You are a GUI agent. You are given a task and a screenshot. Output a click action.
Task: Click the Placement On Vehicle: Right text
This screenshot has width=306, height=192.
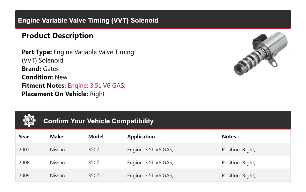(63, 94)
